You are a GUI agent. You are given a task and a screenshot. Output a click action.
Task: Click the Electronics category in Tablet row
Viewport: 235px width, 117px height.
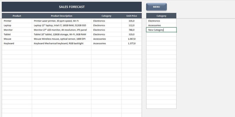[x=107, y=34]
